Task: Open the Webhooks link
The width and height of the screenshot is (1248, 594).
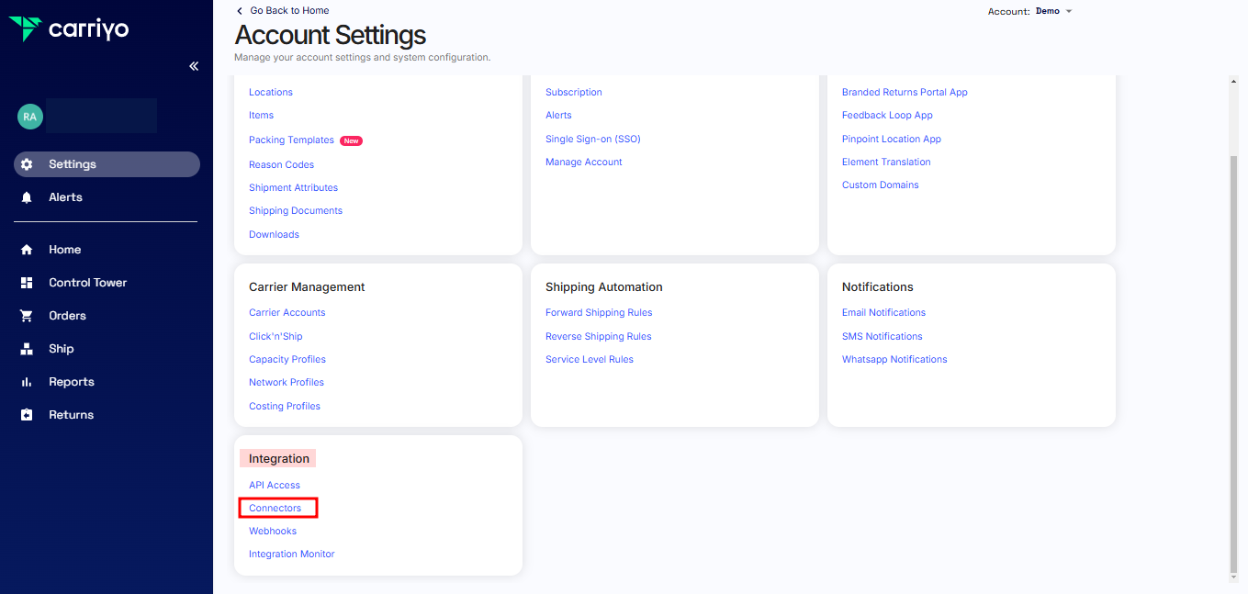Action: point(273,532)
